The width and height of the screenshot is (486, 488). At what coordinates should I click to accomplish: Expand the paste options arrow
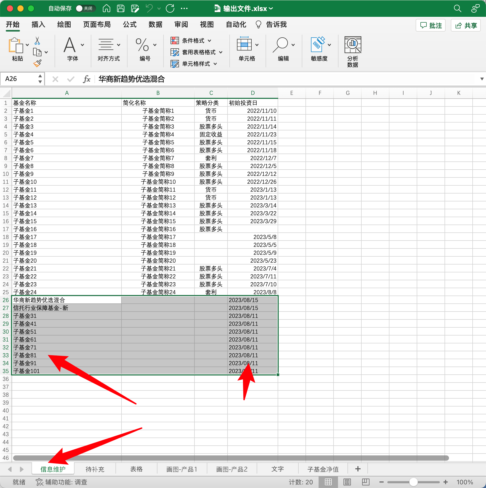click(x=27, y=45)
